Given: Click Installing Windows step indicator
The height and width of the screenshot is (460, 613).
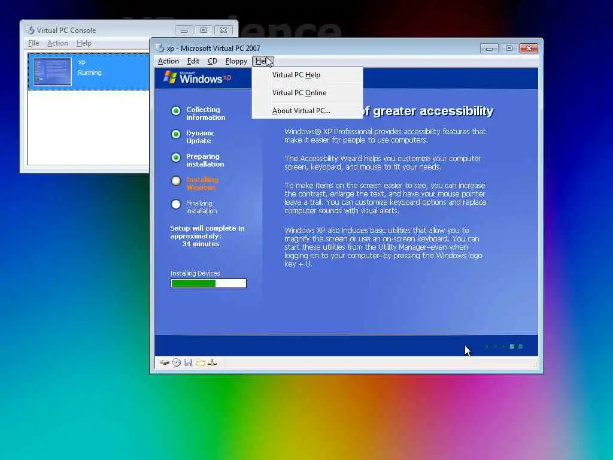Looking at the screenshot, I should coord(176,181).
